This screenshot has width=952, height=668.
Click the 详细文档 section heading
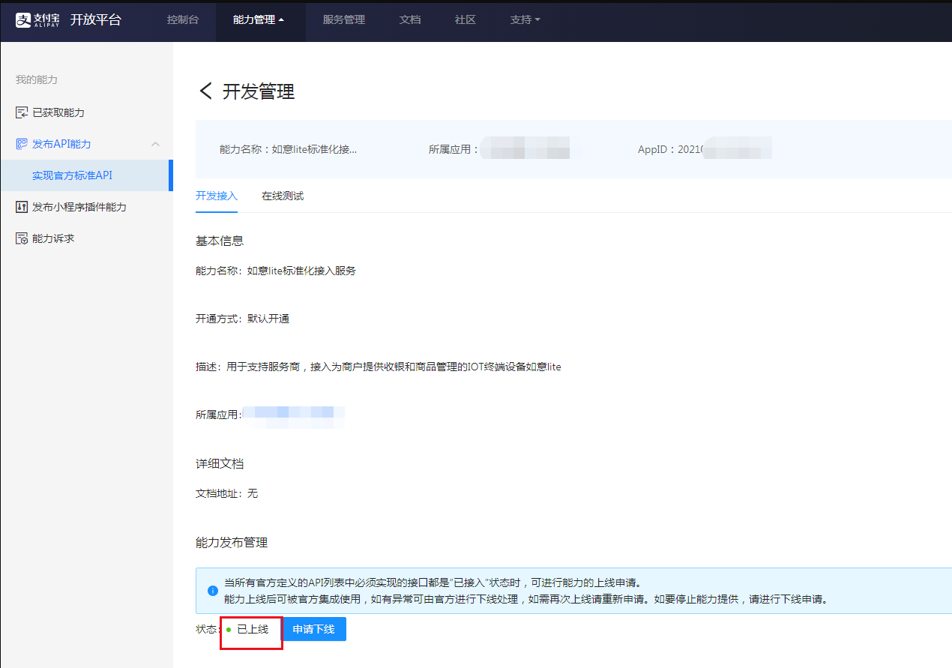(x=220, y=463)
